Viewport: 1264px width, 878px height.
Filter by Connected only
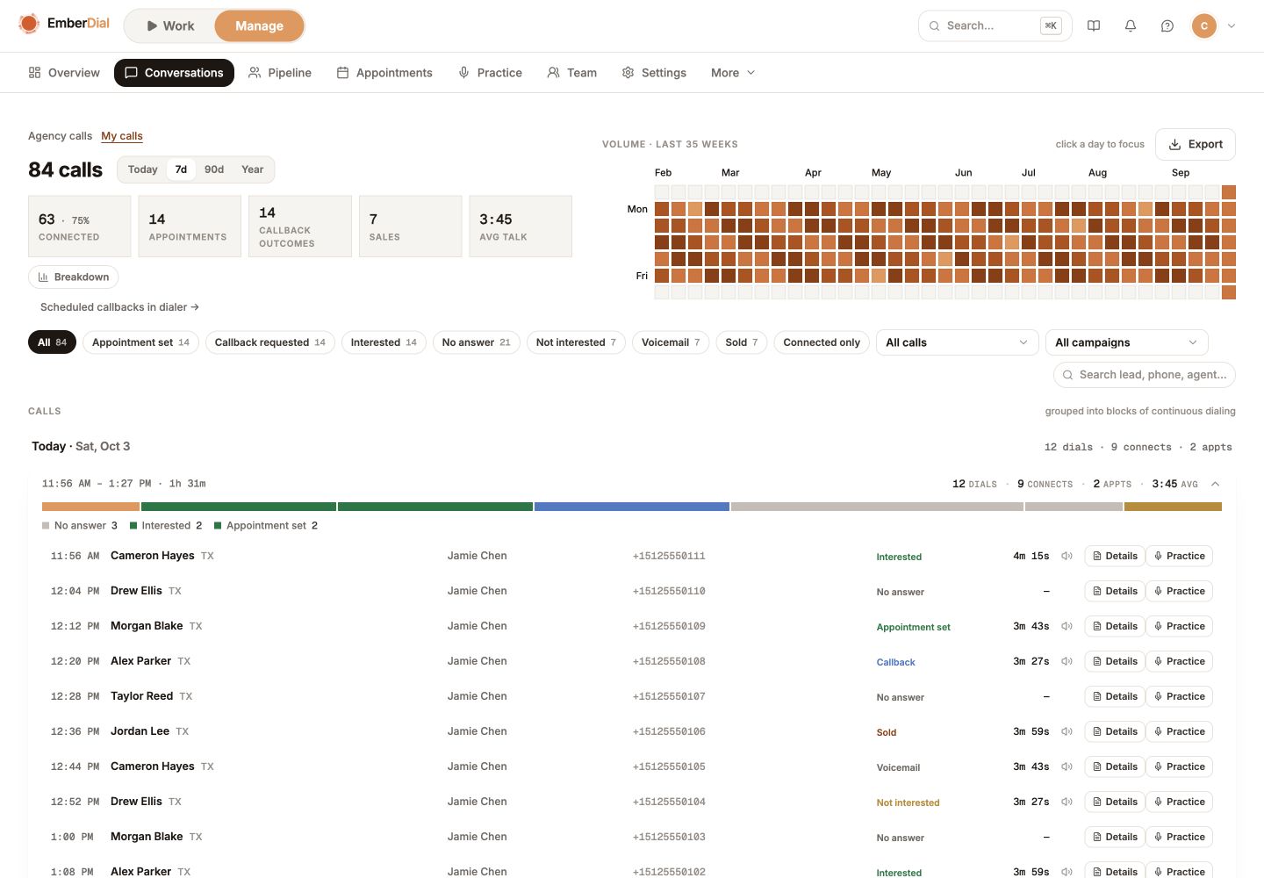(822, 342)
